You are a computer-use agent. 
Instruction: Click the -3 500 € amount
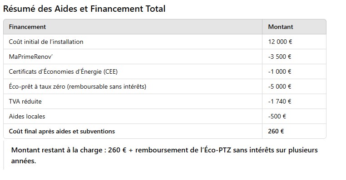click(280, 57)
